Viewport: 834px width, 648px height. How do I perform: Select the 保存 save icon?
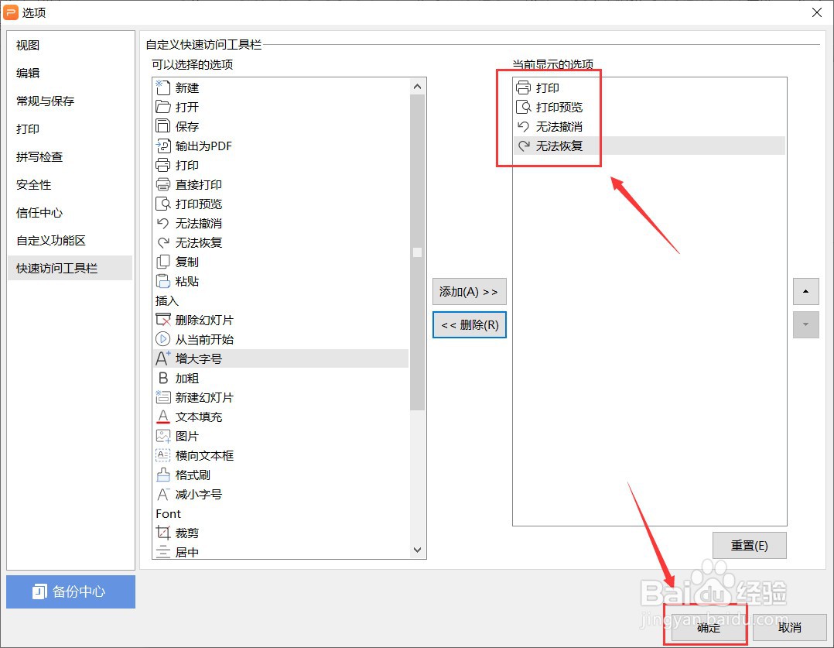point(162,126)
